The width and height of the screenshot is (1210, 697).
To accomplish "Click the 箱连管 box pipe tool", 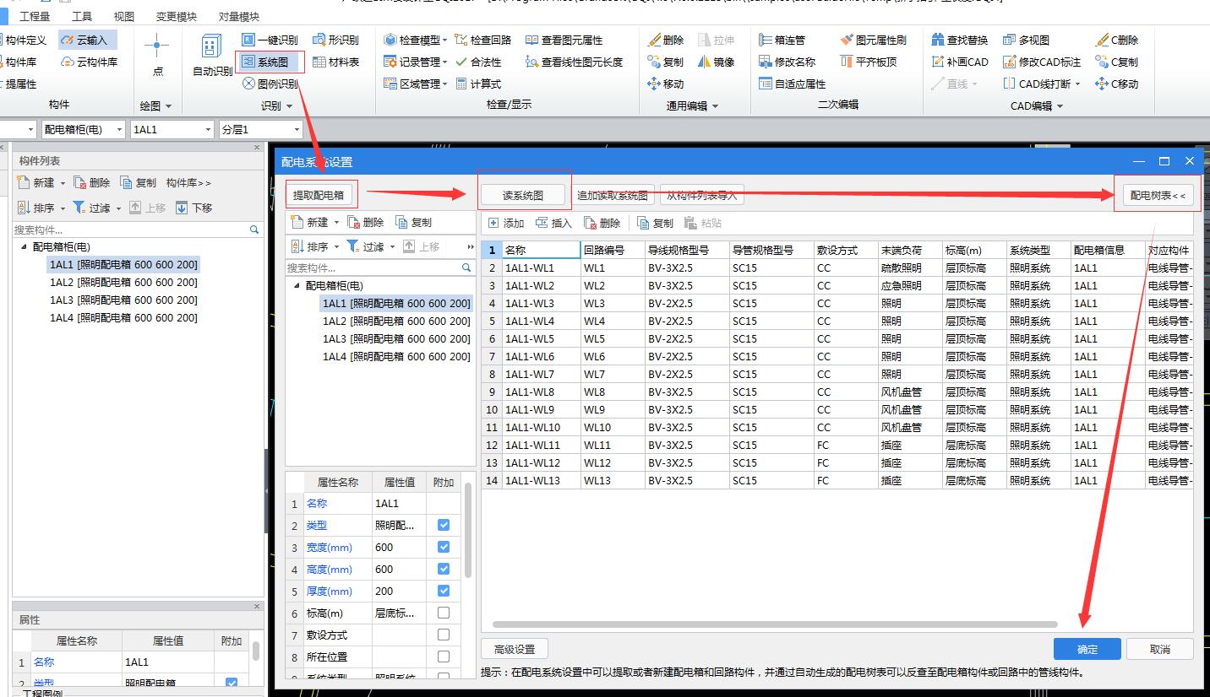I will [782, 40].
